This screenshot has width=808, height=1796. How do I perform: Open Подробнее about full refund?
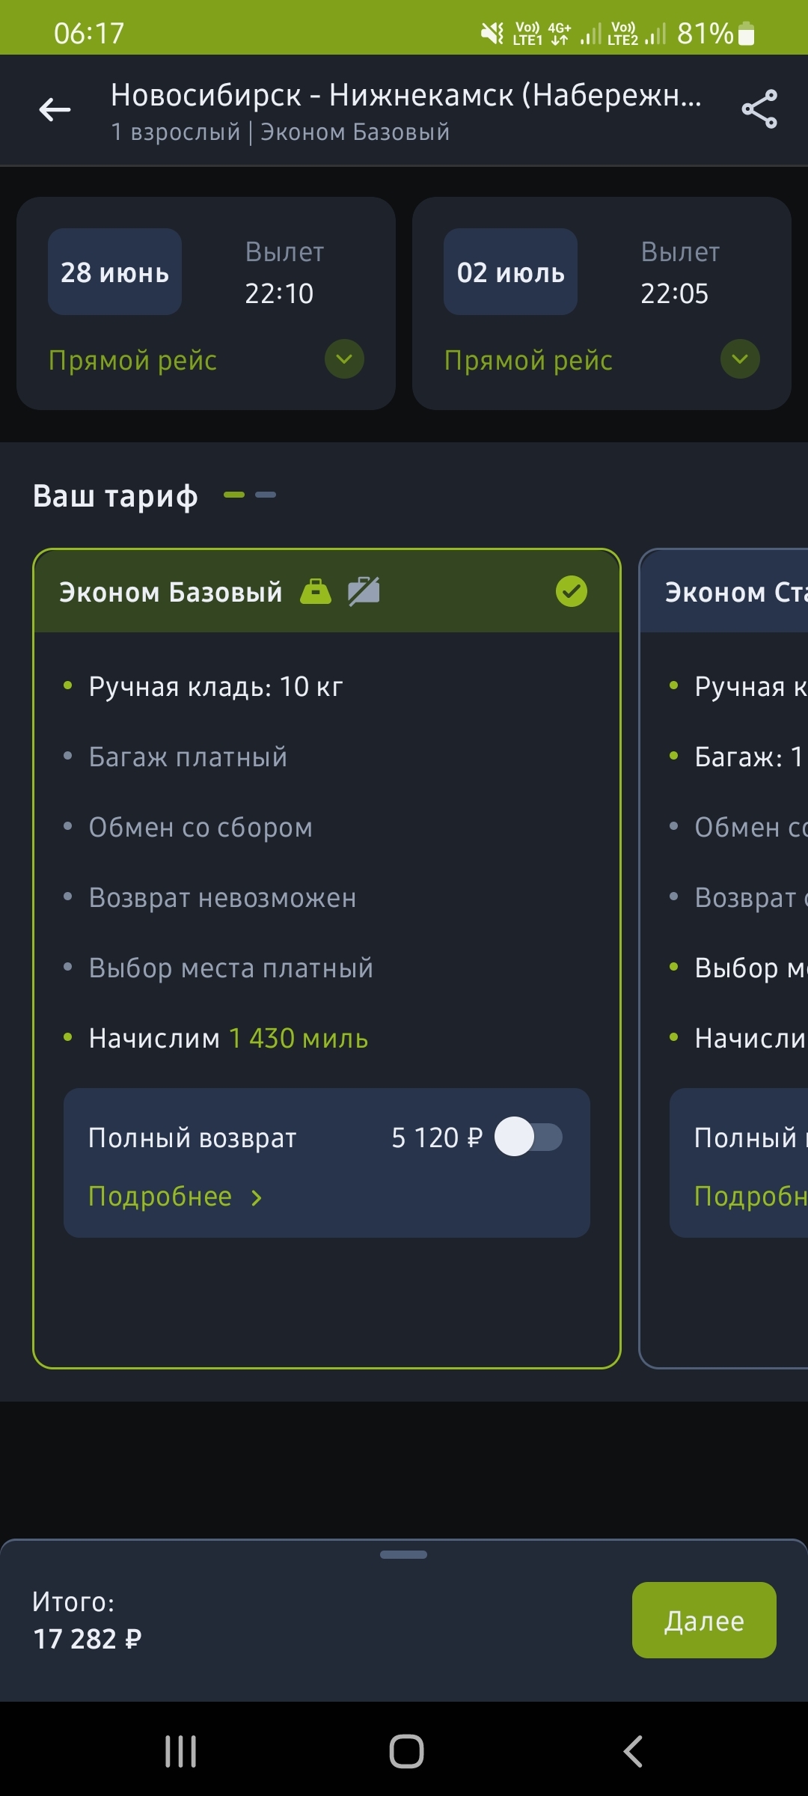coord(174,1197)
